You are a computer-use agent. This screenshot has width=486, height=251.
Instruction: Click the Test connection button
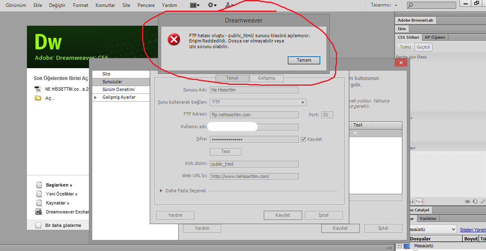pos(226,151)
